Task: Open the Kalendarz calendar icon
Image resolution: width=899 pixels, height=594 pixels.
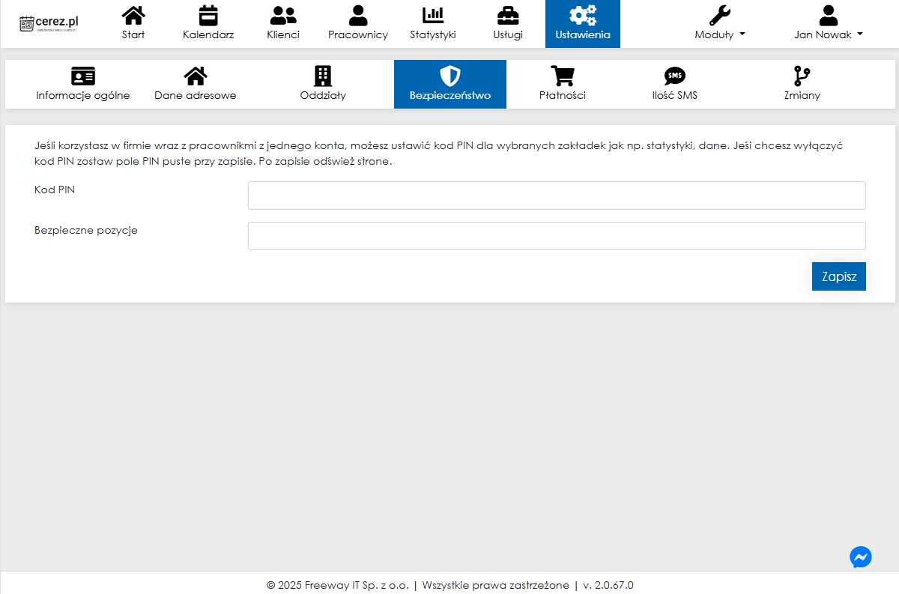Action: pyautogui.click(x=208, y=16)
